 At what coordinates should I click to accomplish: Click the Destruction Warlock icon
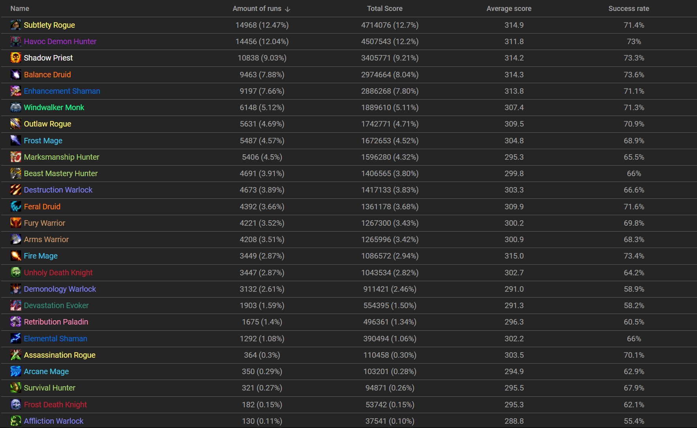16,190
